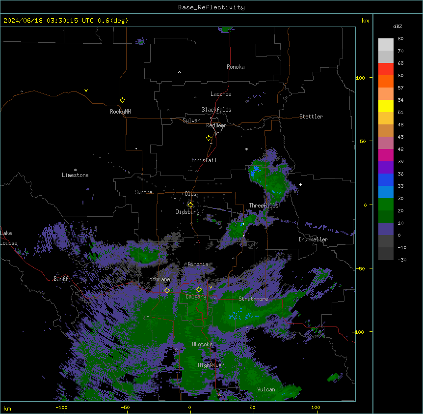Click the white asterisk marker above the Limestone label
This screenshot has height=414, width=423.
75,170
